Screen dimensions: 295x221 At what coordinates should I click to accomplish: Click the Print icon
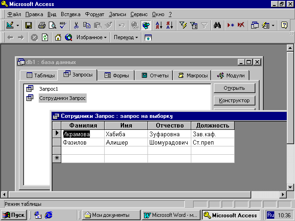click(42, 25)
